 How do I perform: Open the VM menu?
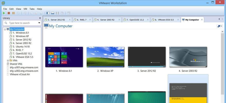25,9
